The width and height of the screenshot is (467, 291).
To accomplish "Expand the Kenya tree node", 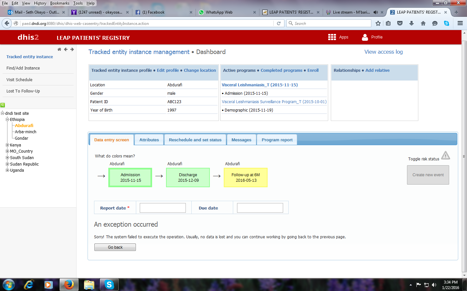I will pos(7,145).
